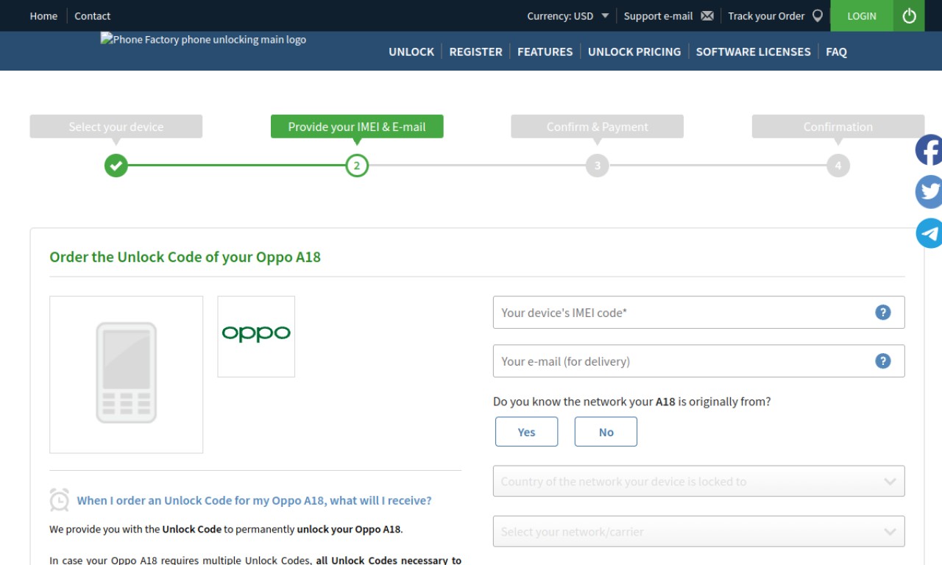The image size is (942, 565).
Task: Click the Oppo brand logo thumbnail
Action: coord(256,336)
